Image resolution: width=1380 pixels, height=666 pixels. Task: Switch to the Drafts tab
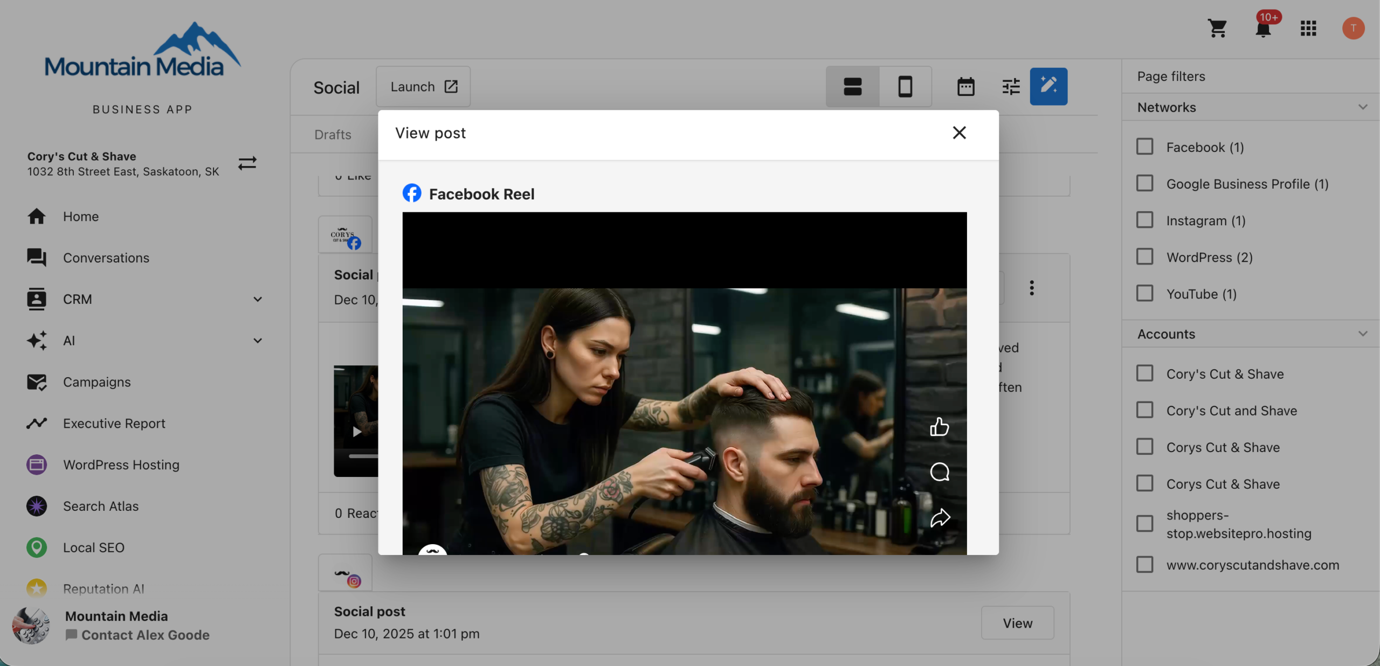[x=333, y=134]
